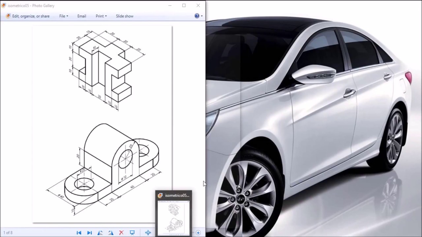Click the '1 of 8' status text
Image resolution: width=422 pixels, height=237 pixels.
point(8,233)
